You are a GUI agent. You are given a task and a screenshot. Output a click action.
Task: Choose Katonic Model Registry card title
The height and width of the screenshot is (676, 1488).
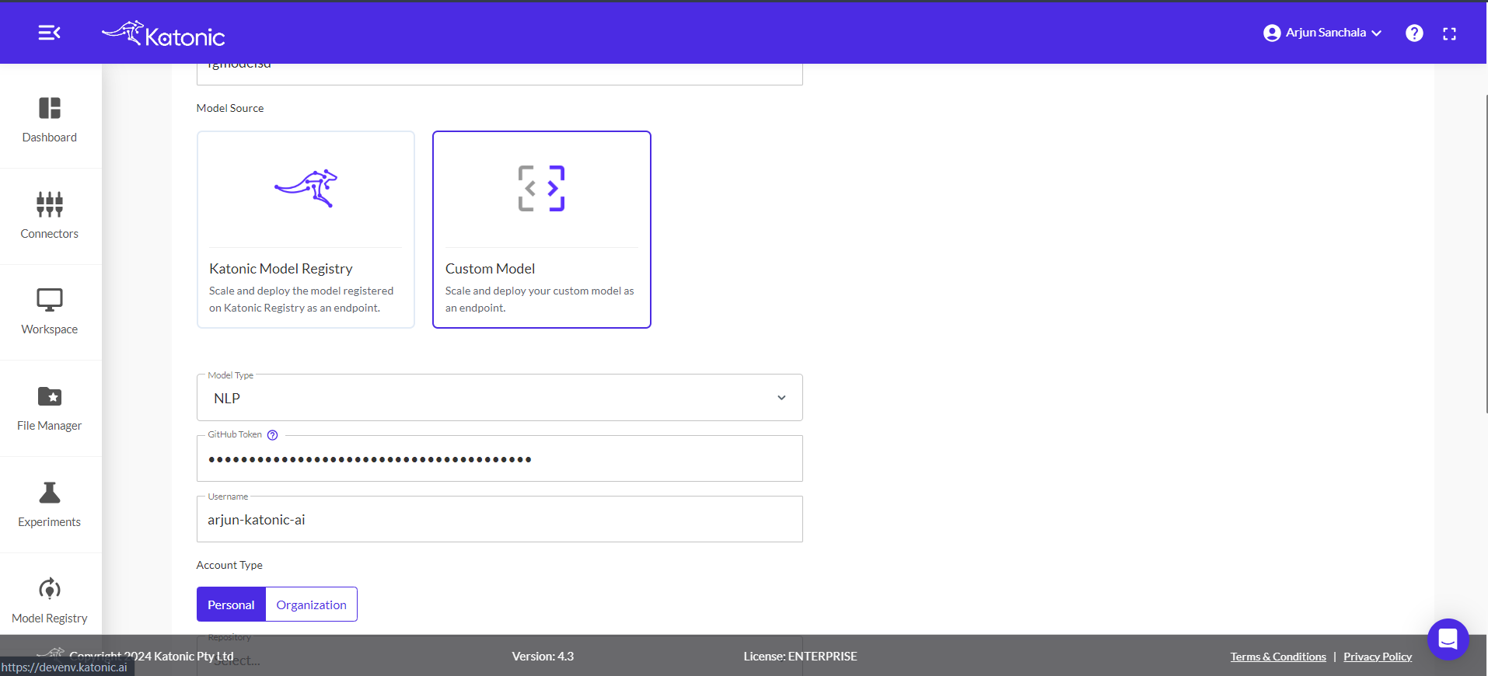point(281,269)
